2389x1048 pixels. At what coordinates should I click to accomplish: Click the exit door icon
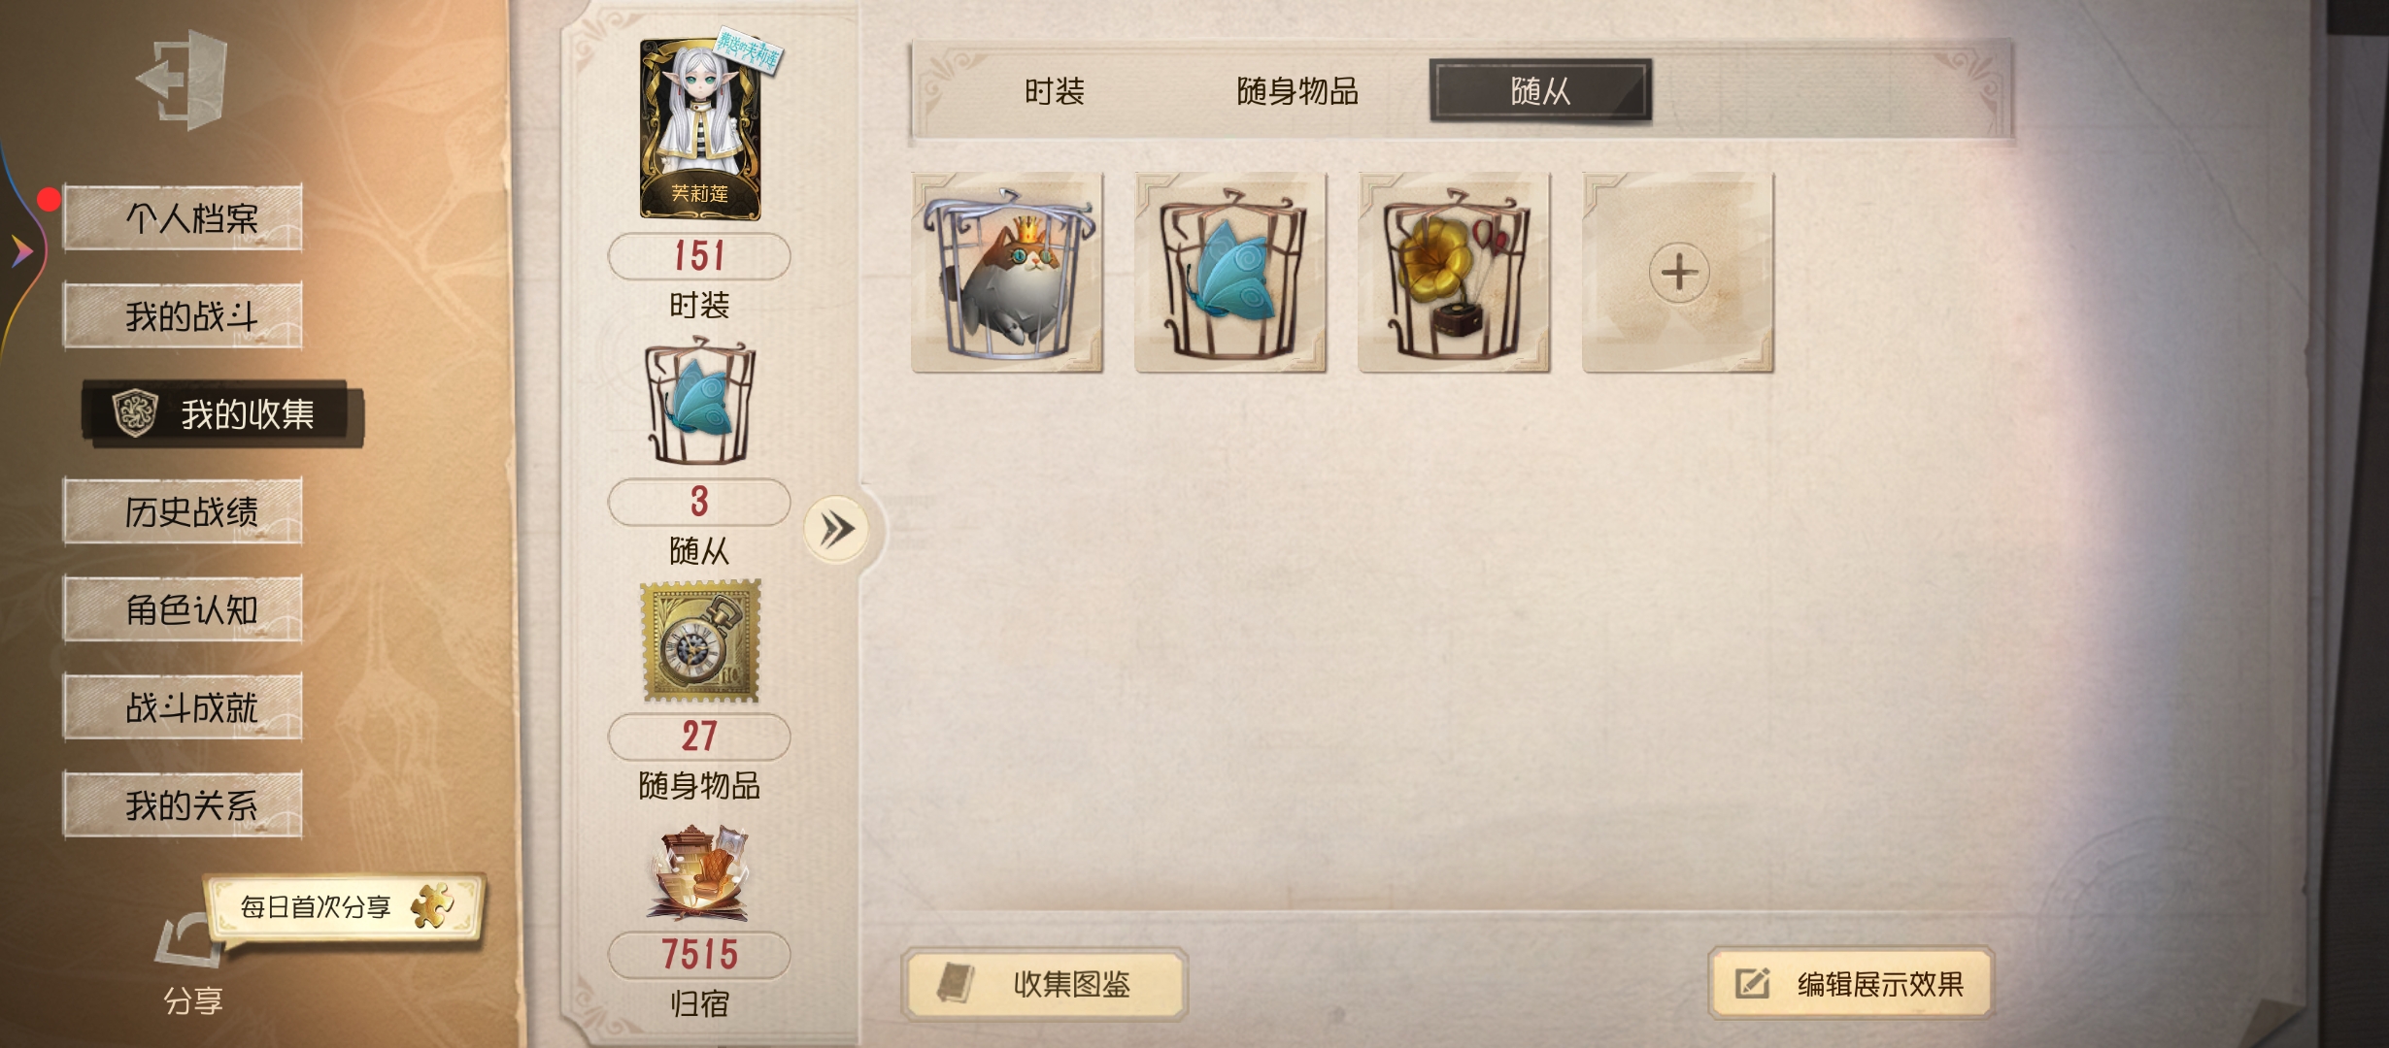pos(183,80)
